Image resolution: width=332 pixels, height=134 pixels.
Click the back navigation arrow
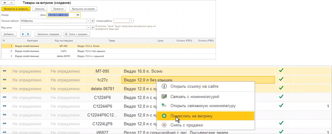(x=5, y=3)
